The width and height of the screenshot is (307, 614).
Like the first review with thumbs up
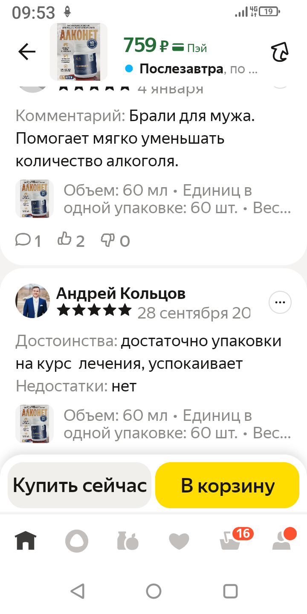[71, 241]
